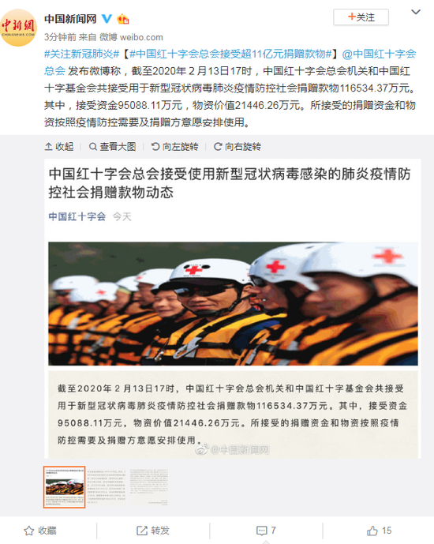Rotate the image left with 向左旋转

(174, 147)
